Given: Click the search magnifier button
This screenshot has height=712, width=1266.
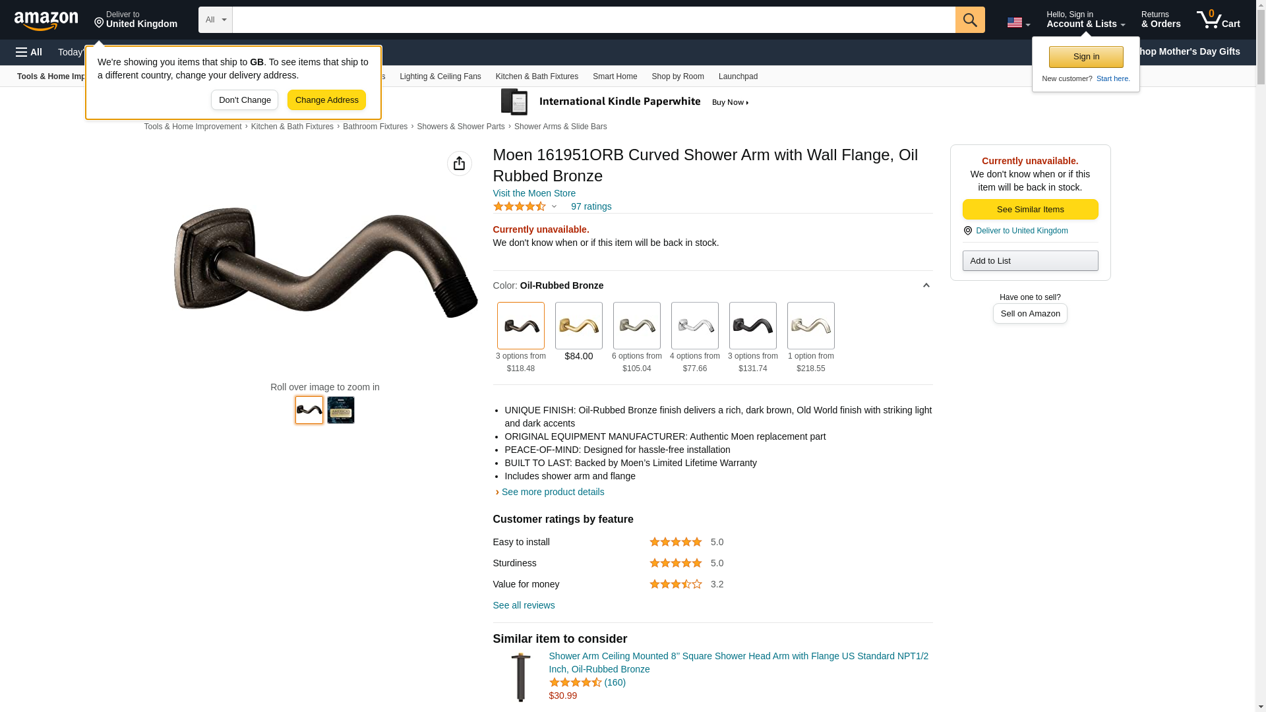Looking at the screenshot, I should pyautogui.click(x=970, y=20).
